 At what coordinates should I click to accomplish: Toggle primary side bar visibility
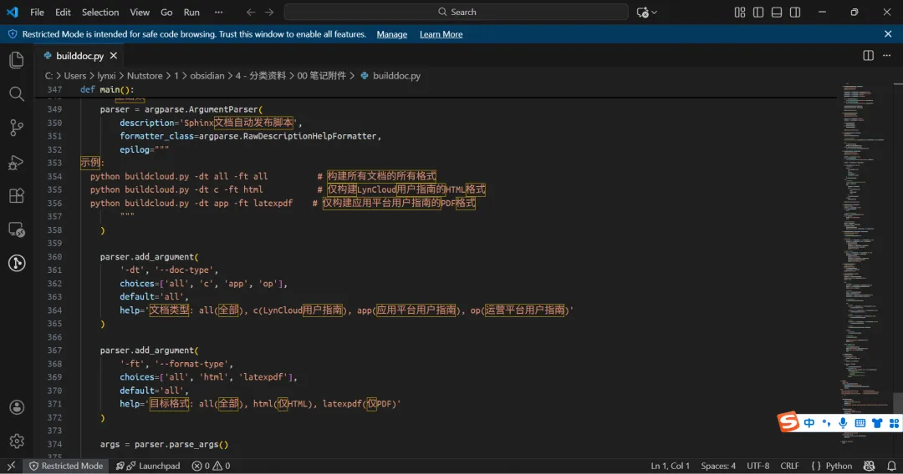(758, 12)
